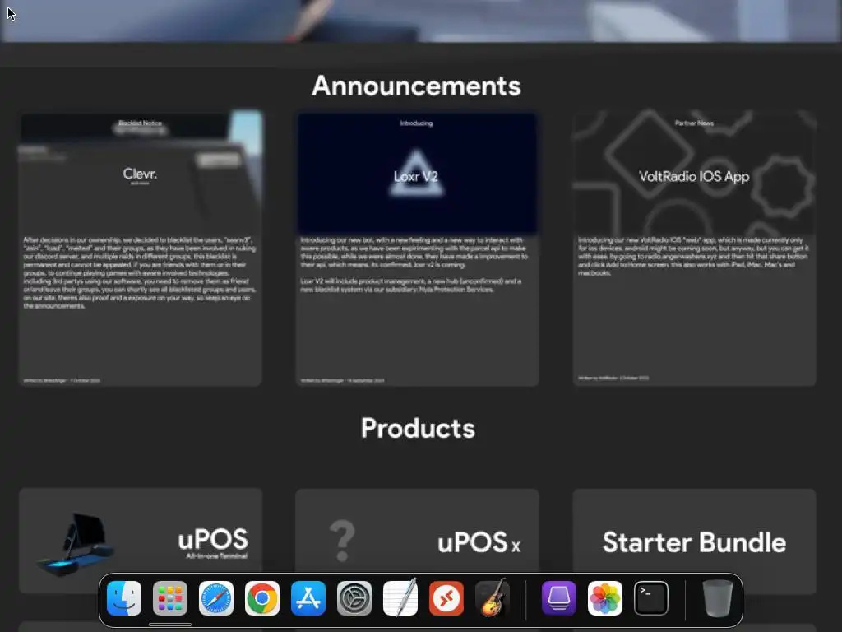Launch Terminal from the dock
This screenshot has height=632, width=842.
pos(651,598)
